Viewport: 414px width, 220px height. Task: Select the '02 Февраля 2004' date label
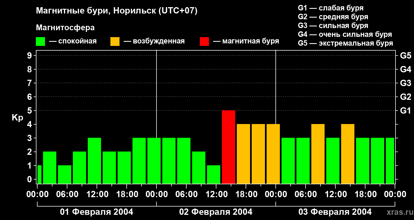[x=216, y=212]
